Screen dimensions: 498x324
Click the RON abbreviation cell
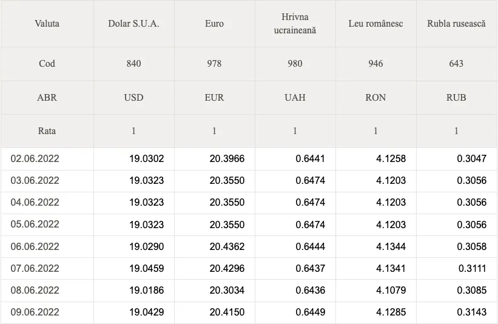coord(375,98)
